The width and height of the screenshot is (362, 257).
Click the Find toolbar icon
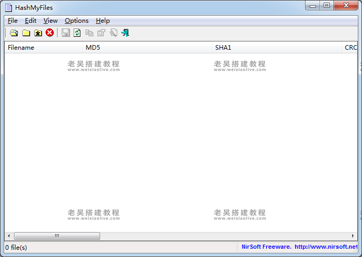coord(113,33)
